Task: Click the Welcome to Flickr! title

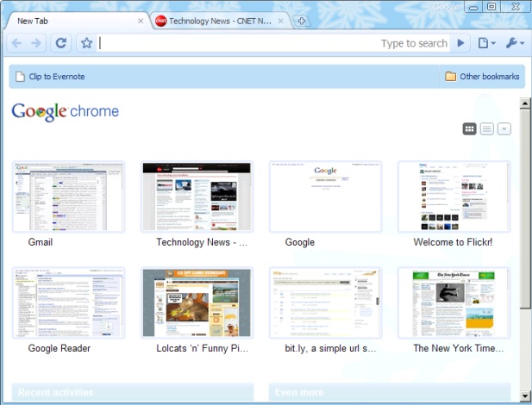Action: coord(453,242)
